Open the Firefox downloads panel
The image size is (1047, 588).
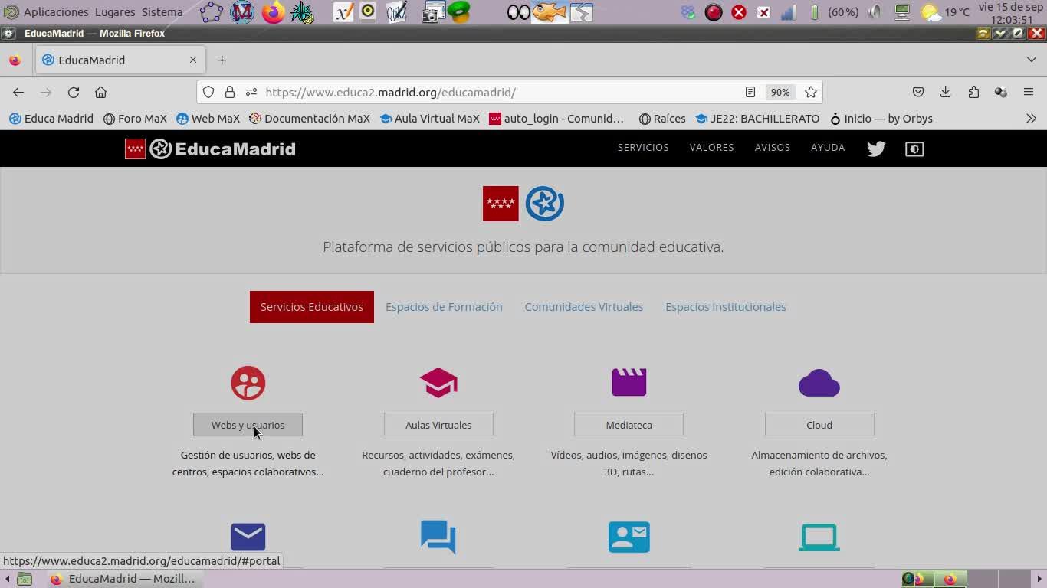click(945, 92)
